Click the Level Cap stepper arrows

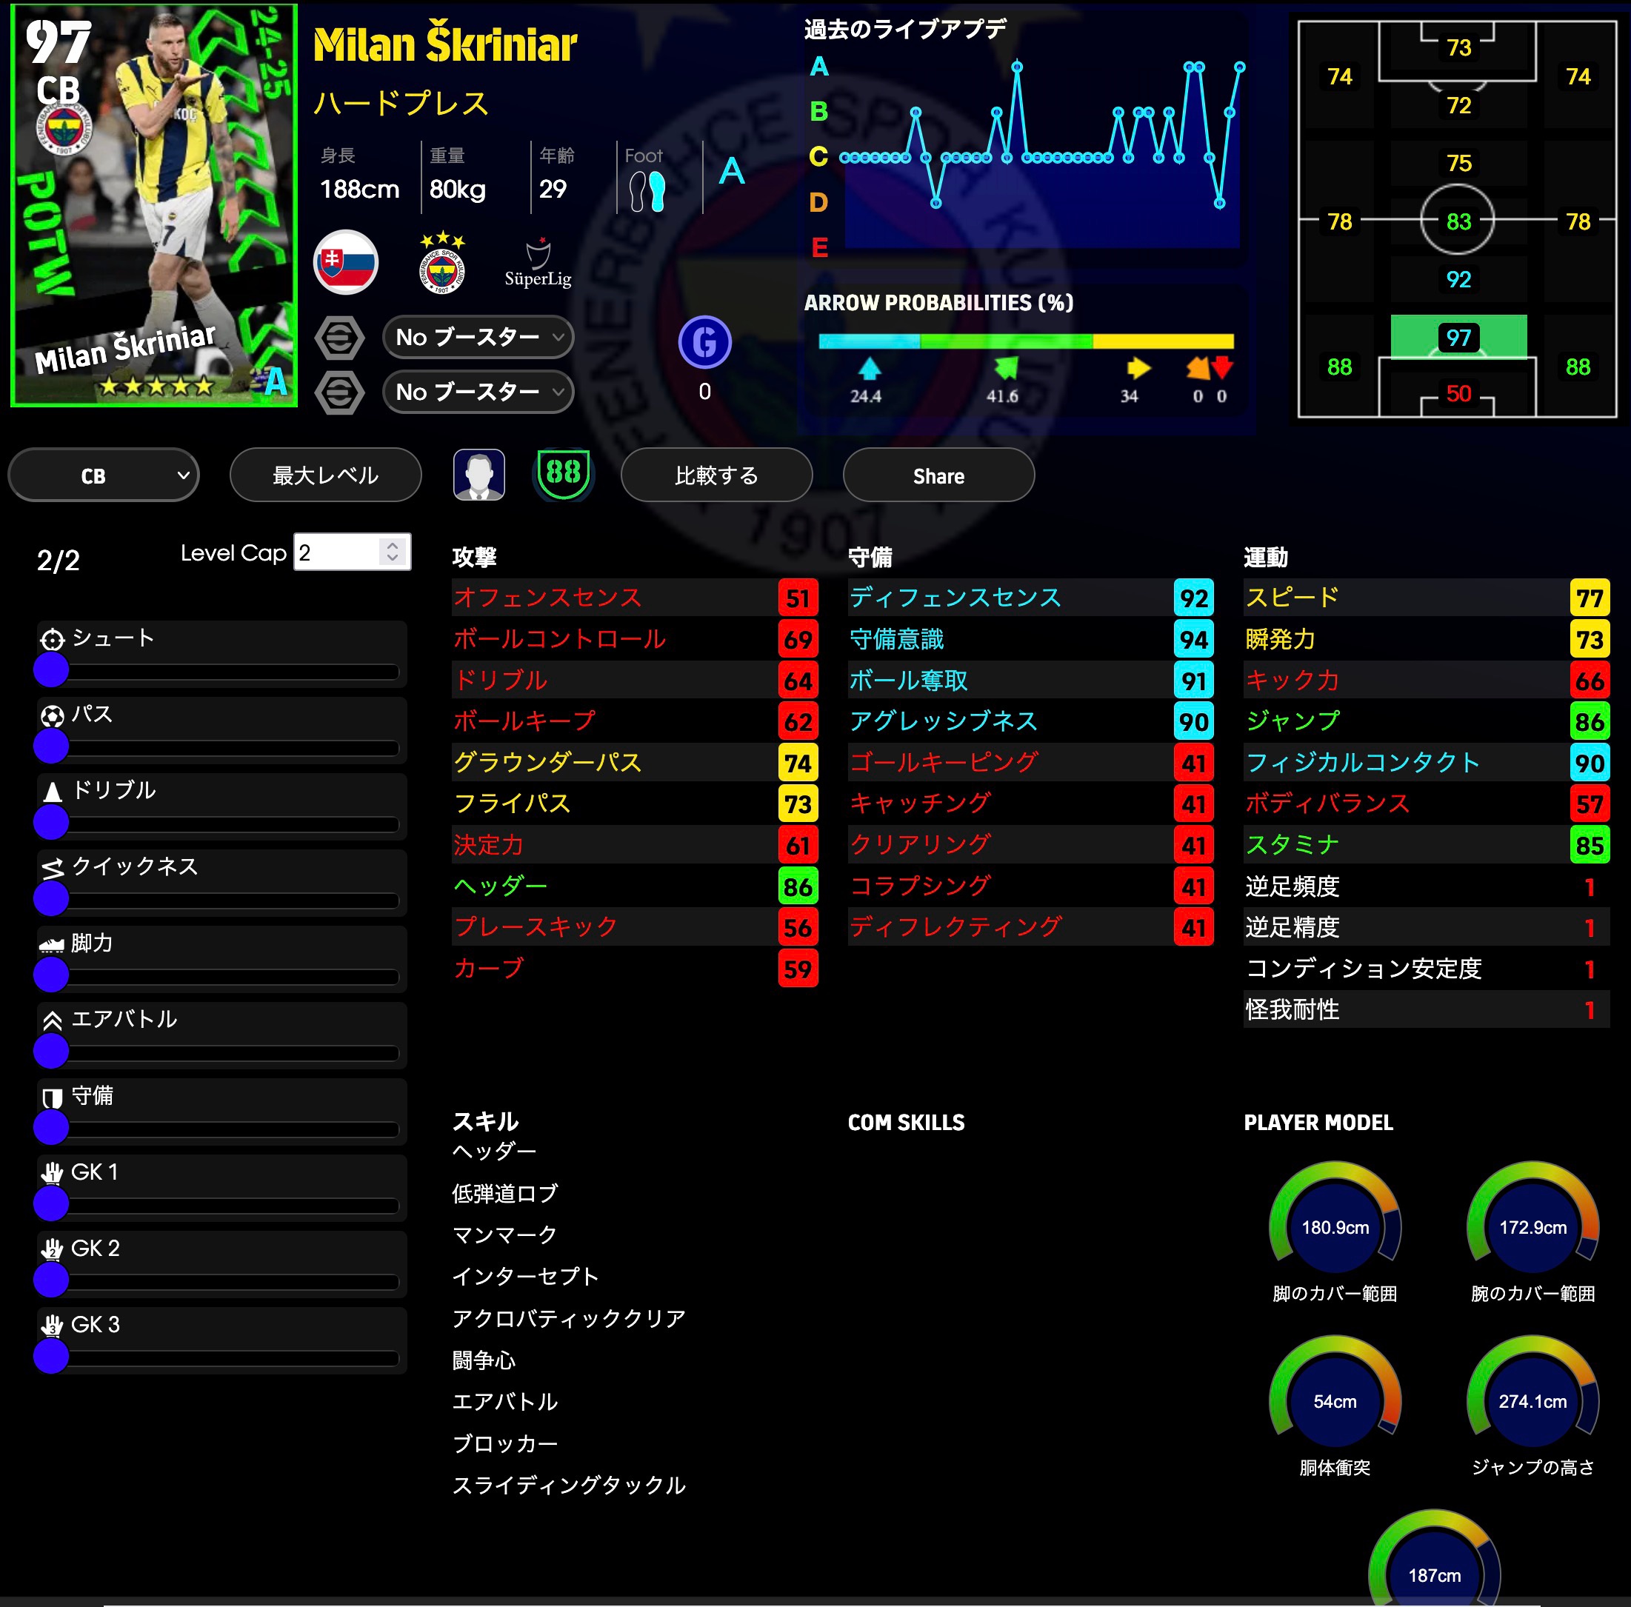(392, 552)
